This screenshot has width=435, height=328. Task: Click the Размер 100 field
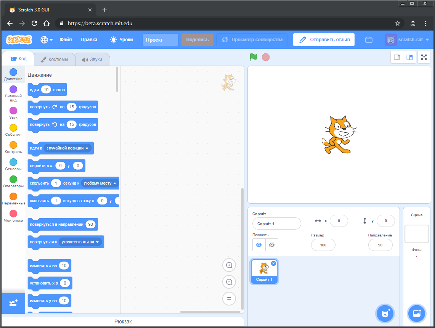[323, 245]
